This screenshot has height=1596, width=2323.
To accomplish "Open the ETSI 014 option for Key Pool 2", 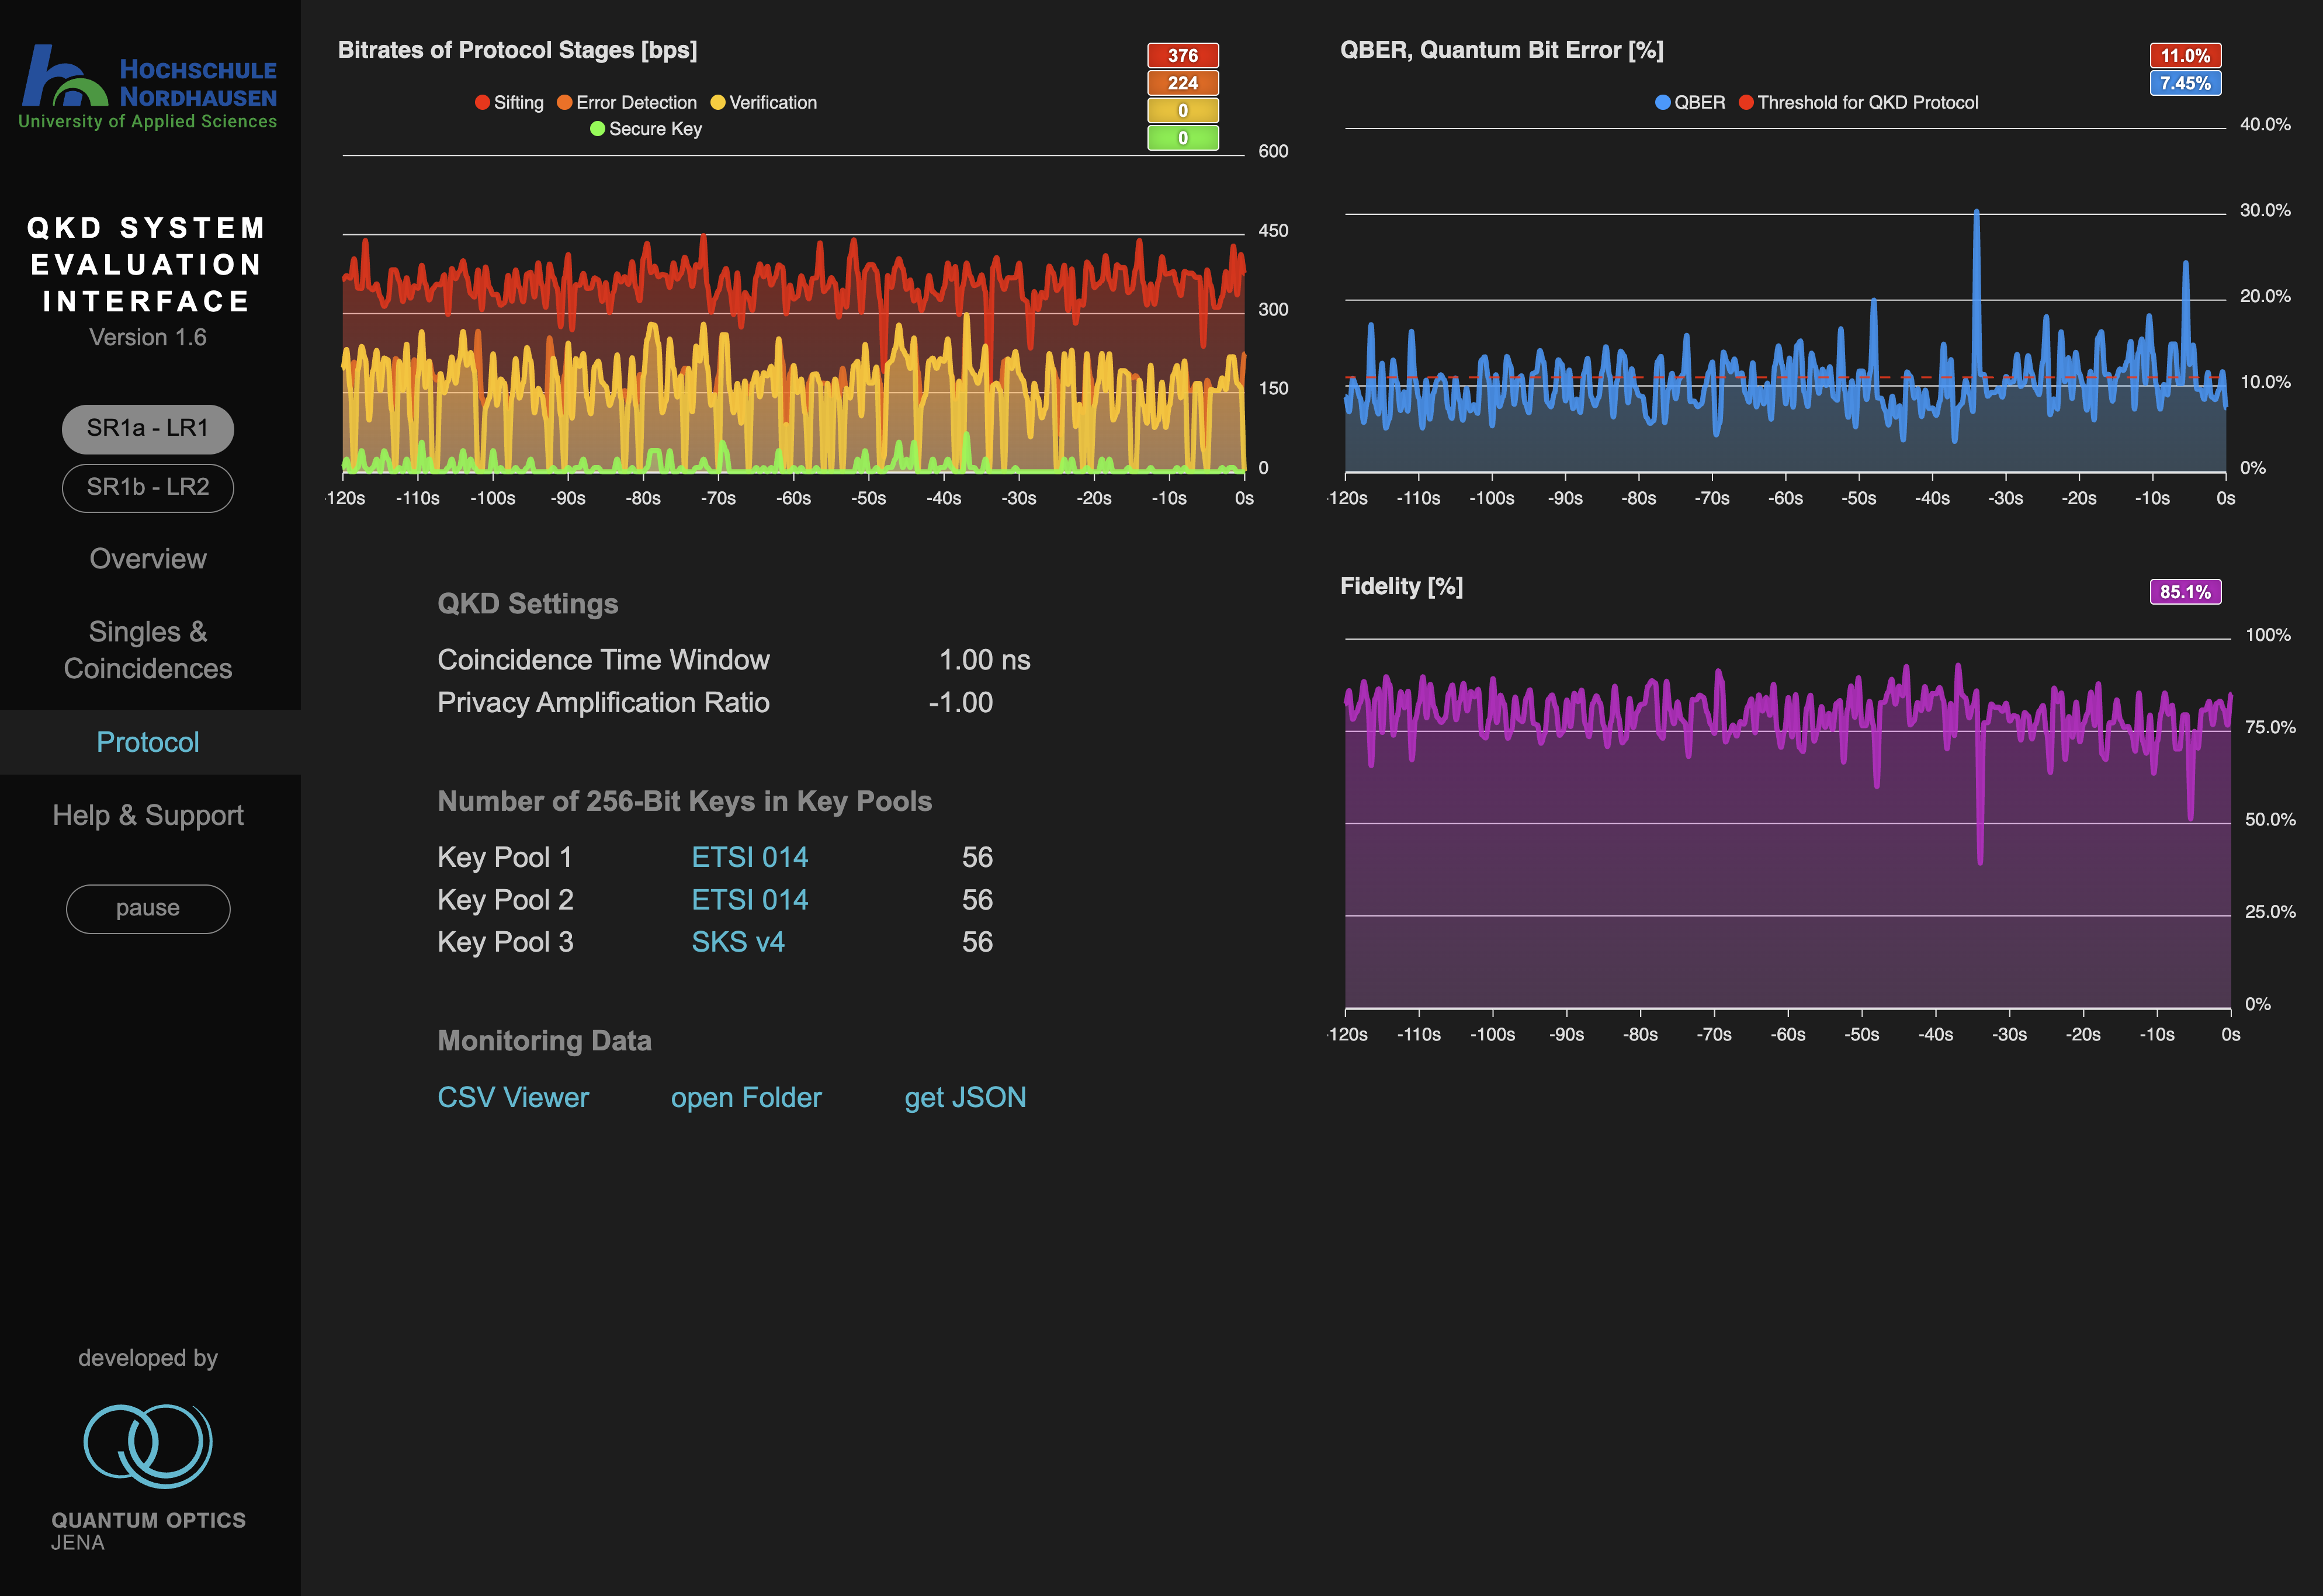I will tap(750, 899).
